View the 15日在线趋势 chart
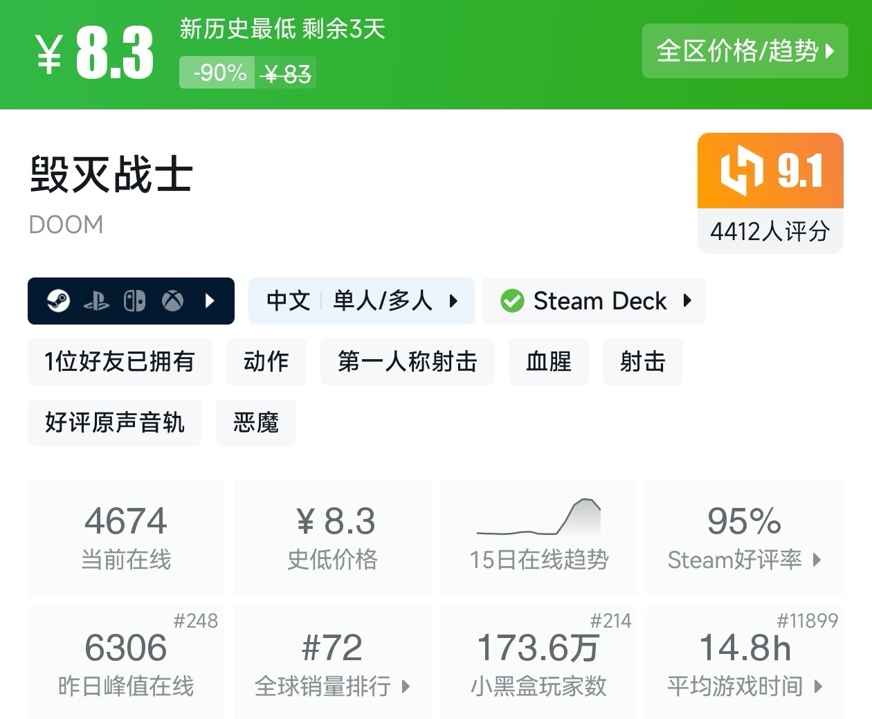The image size is (872, 719). [x=538, y=536]
